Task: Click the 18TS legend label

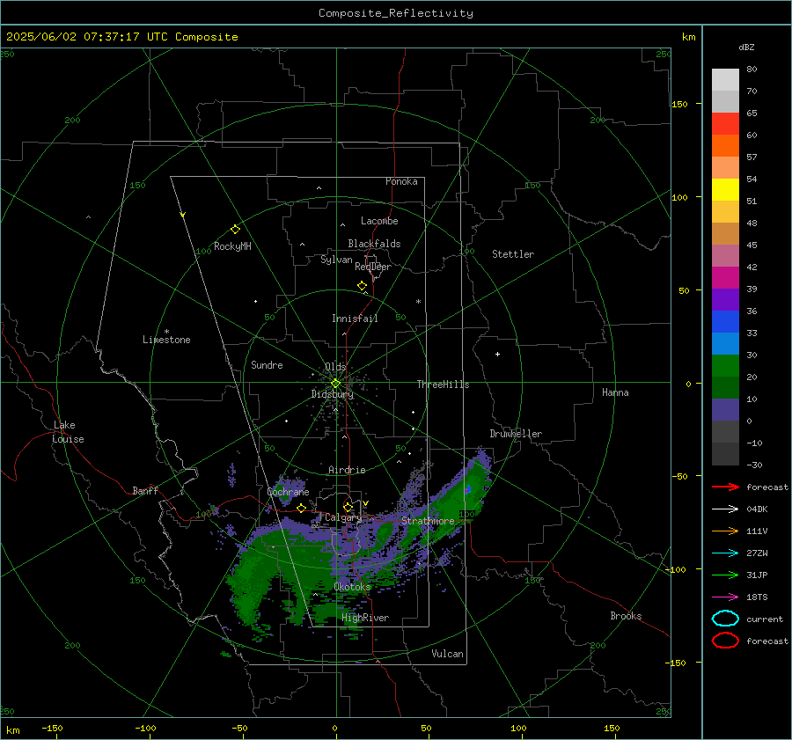Action: click(757, 597)
